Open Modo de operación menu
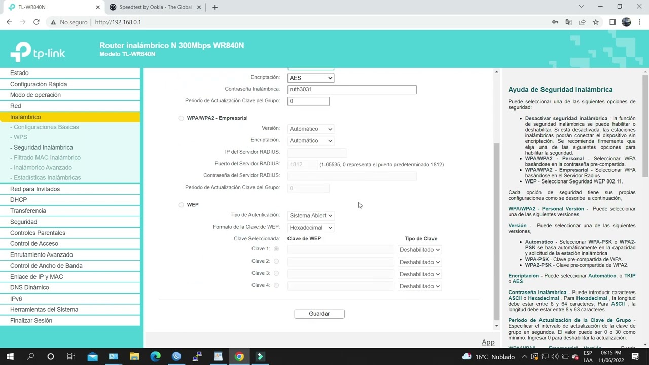The image size is (649, 365). (70, 95)
